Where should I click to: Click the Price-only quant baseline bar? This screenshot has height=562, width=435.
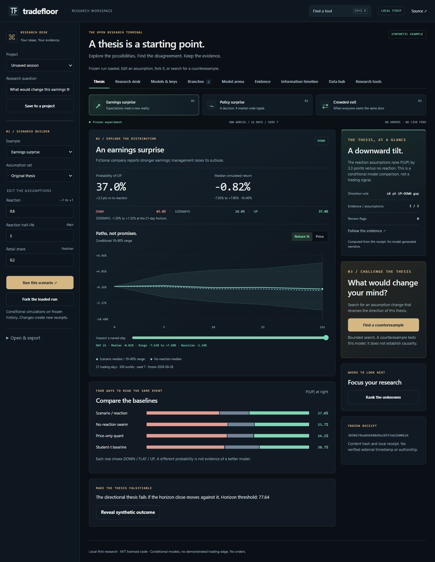coord(228,436)
